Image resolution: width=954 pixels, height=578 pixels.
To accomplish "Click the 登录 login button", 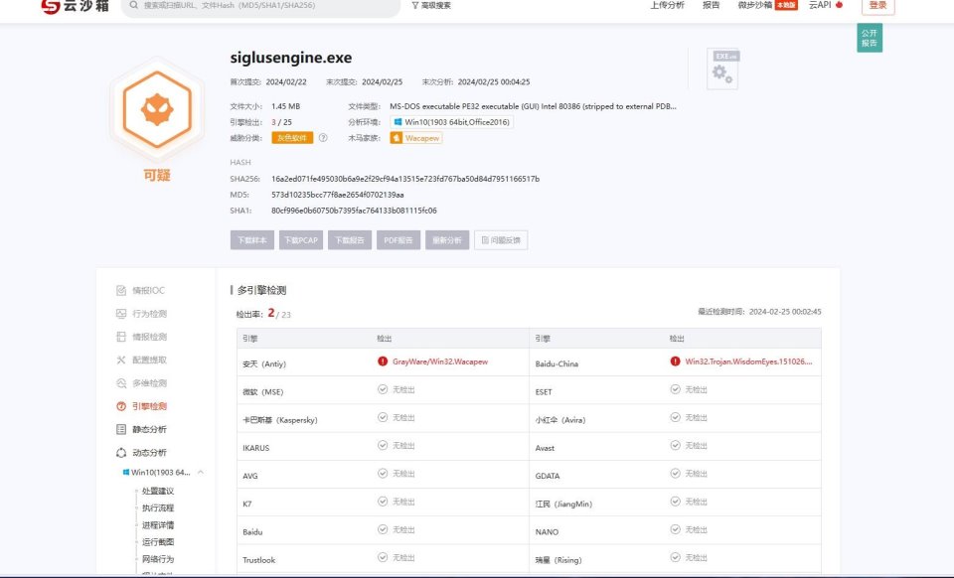I will (x=877, y=6).
